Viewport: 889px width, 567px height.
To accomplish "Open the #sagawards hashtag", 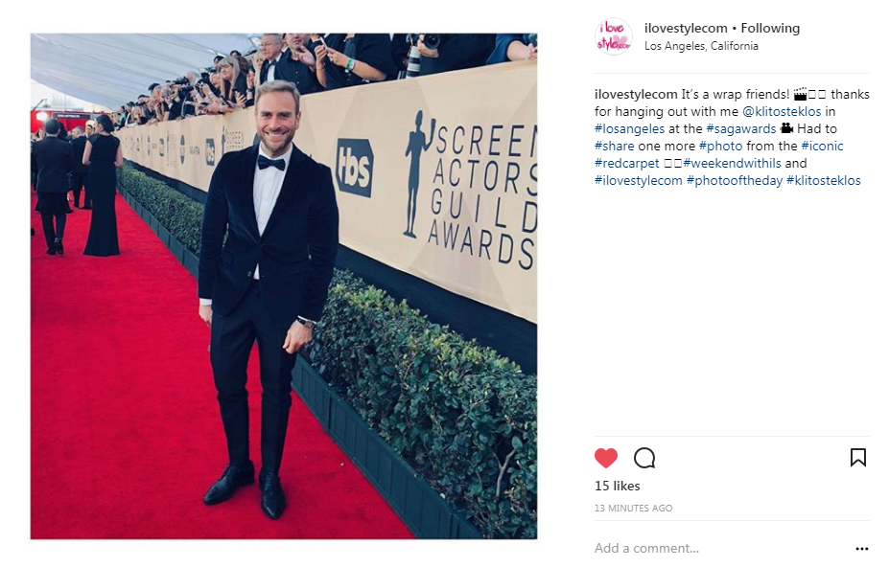I will tap(740, 128).
